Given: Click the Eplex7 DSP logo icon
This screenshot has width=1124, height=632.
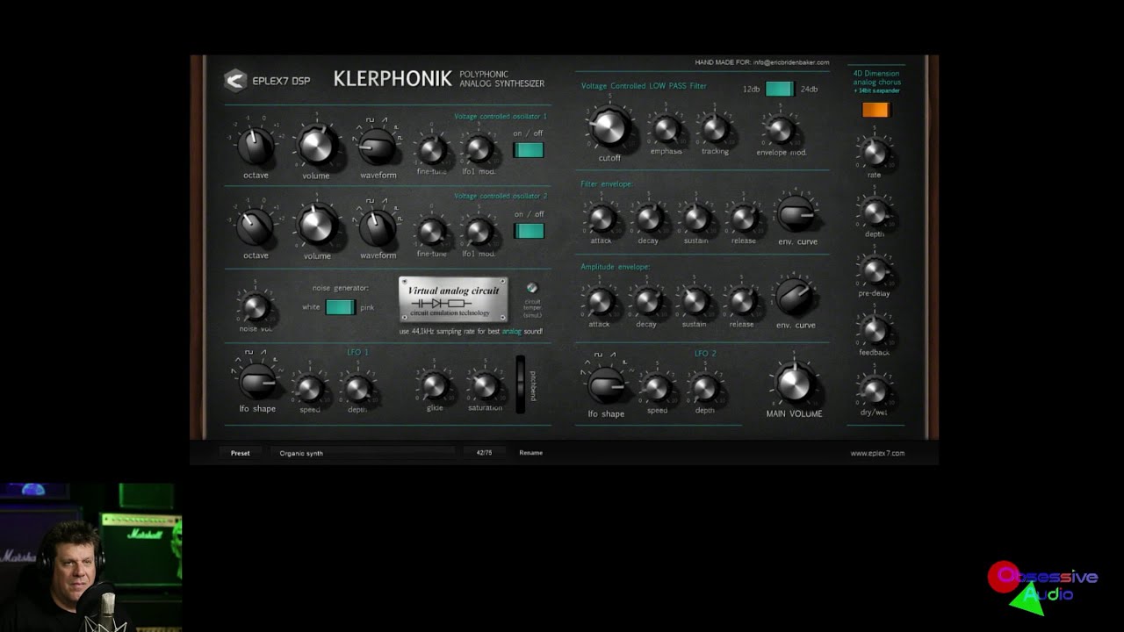Looking at the screenshot, I should pos(234,80).
